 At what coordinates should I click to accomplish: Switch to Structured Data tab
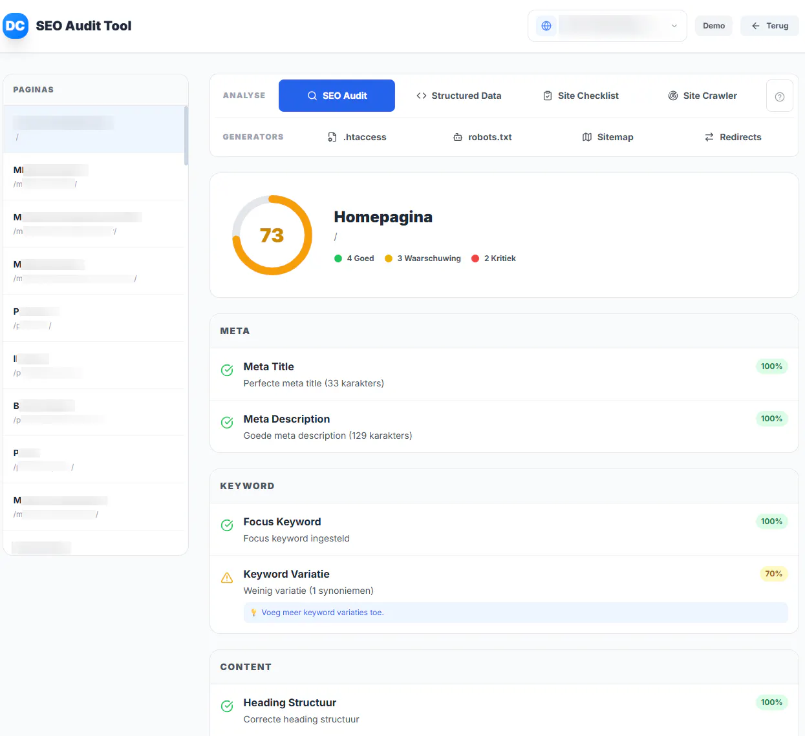click(x=458, y=96)
